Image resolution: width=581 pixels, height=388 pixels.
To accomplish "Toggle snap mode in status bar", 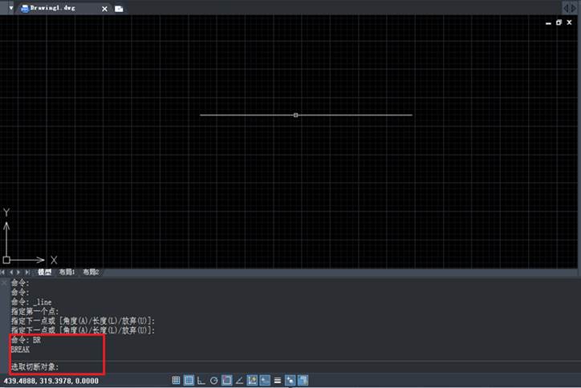I will coord(176,380).
